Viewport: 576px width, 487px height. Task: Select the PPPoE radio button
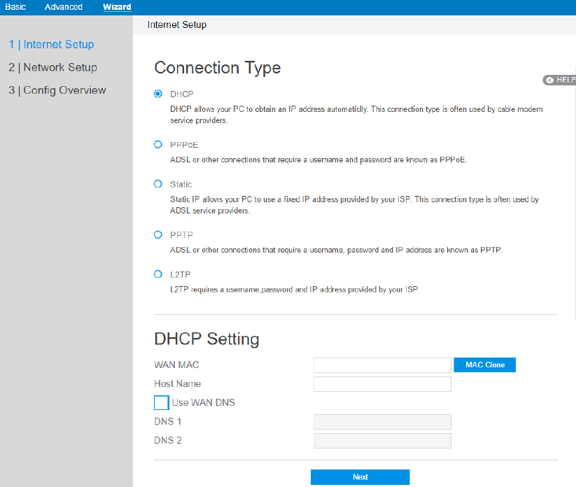tap(158, 144)
